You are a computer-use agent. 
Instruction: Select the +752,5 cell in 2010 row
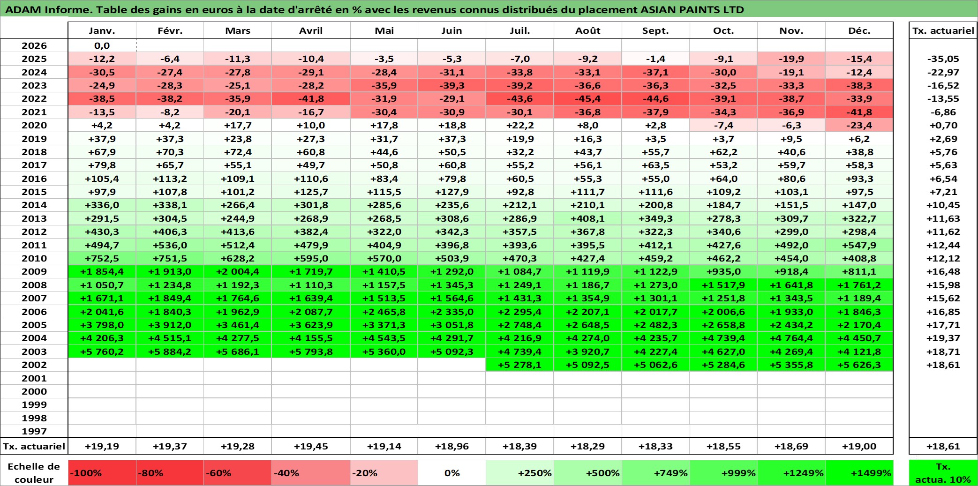(102, 258)
